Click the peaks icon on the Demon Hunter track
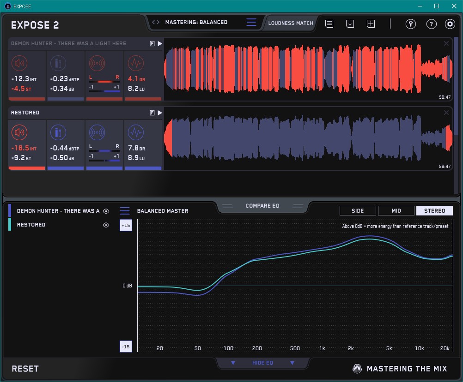The image size is (463, 382). point(58,63)
